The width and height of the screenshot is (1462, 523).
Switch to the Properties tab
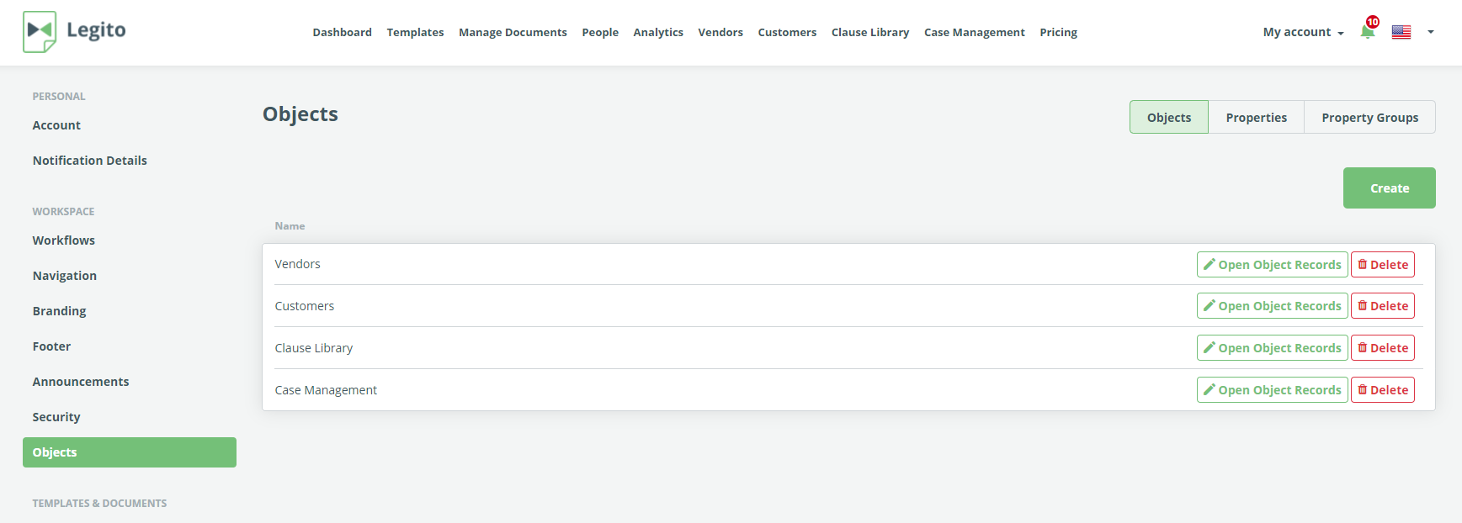tap(1256, 118)
